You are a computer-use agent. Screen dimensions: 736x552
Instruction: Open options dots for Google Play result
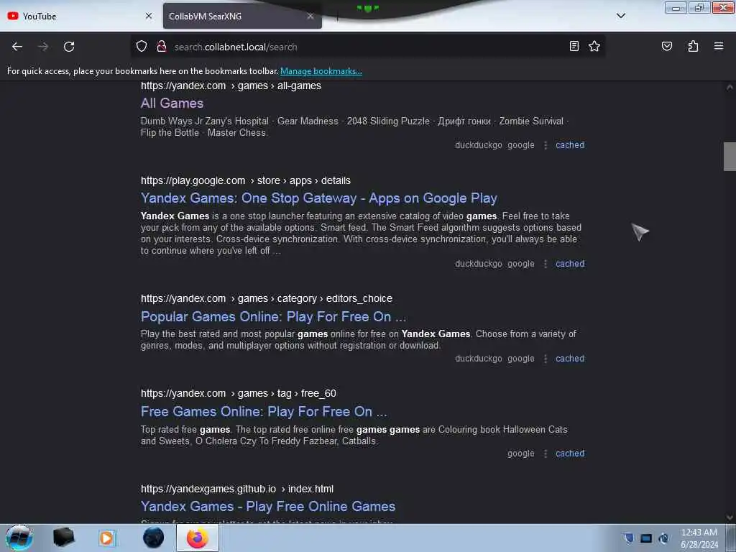tap(546, 264)
